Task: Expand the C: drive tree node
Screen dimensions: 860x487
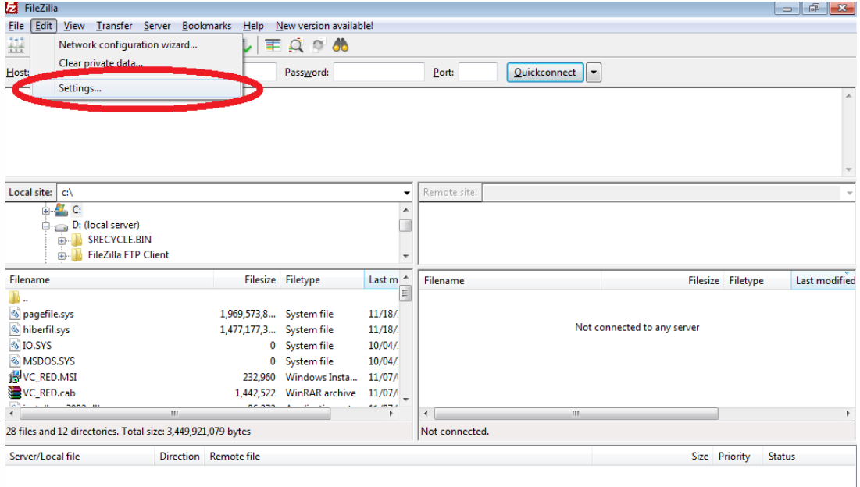Action: (45, 211)
